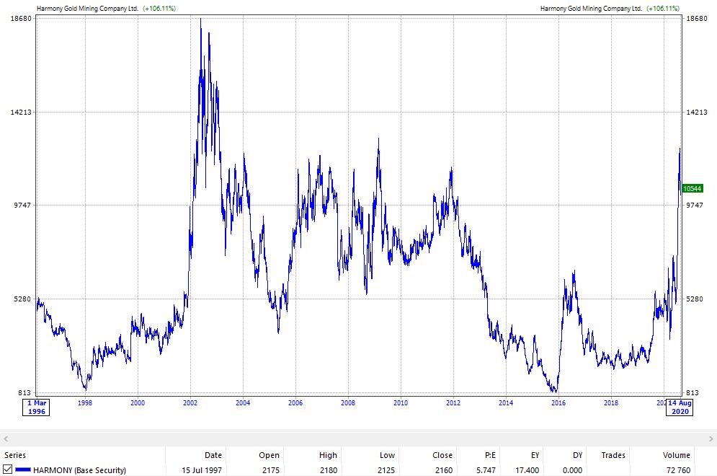This screenshot has width=717, height=476.
Task: Click the Volume column header
Action: (676, 455)
